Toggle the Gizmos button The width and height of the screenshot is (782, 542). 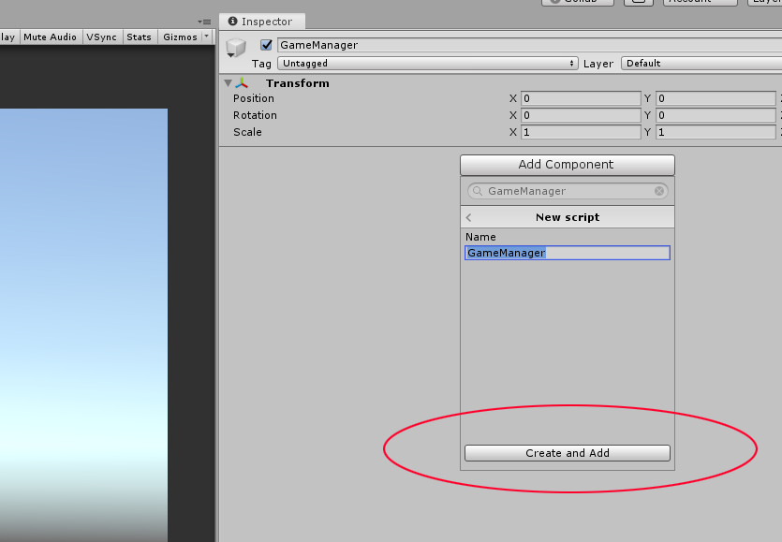click(180, 37)
